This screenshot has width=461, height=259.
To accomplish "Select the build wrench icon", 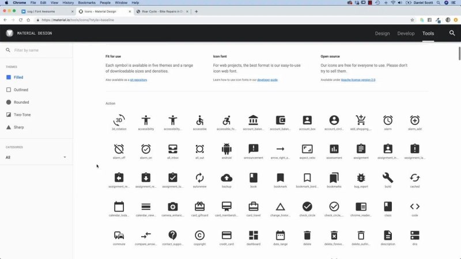I will pyautogui.click(x=388, y=178).
